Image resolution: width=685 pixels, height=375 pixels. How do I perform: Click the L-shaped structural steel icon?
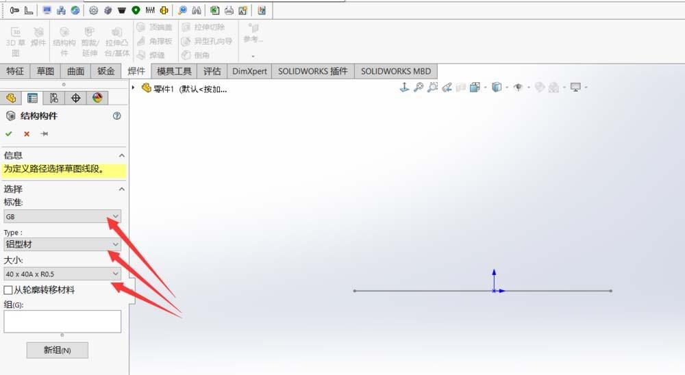click(28, 10)
